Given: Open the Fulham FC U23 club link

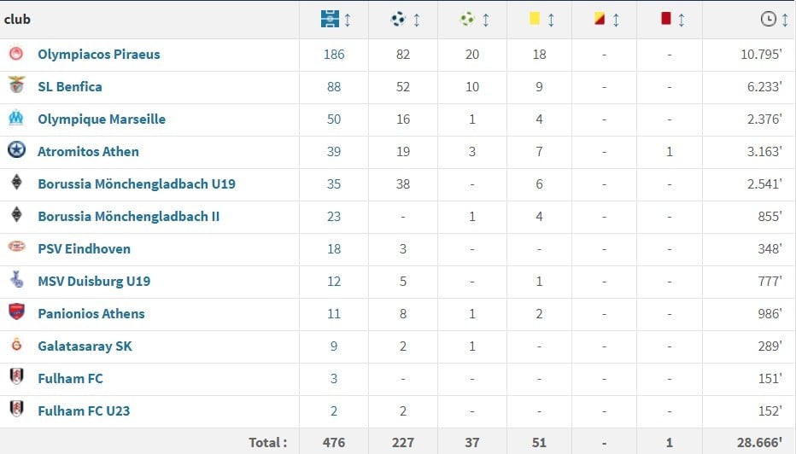Looking at the screenshot, I should tap(84, 410).
